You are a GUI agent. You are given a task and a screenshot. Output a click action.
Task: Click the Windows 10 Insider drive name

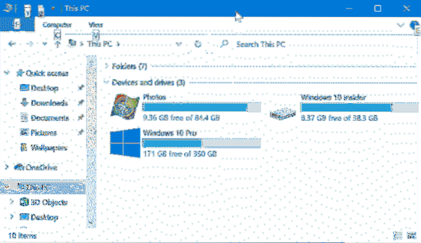(333, 97)
